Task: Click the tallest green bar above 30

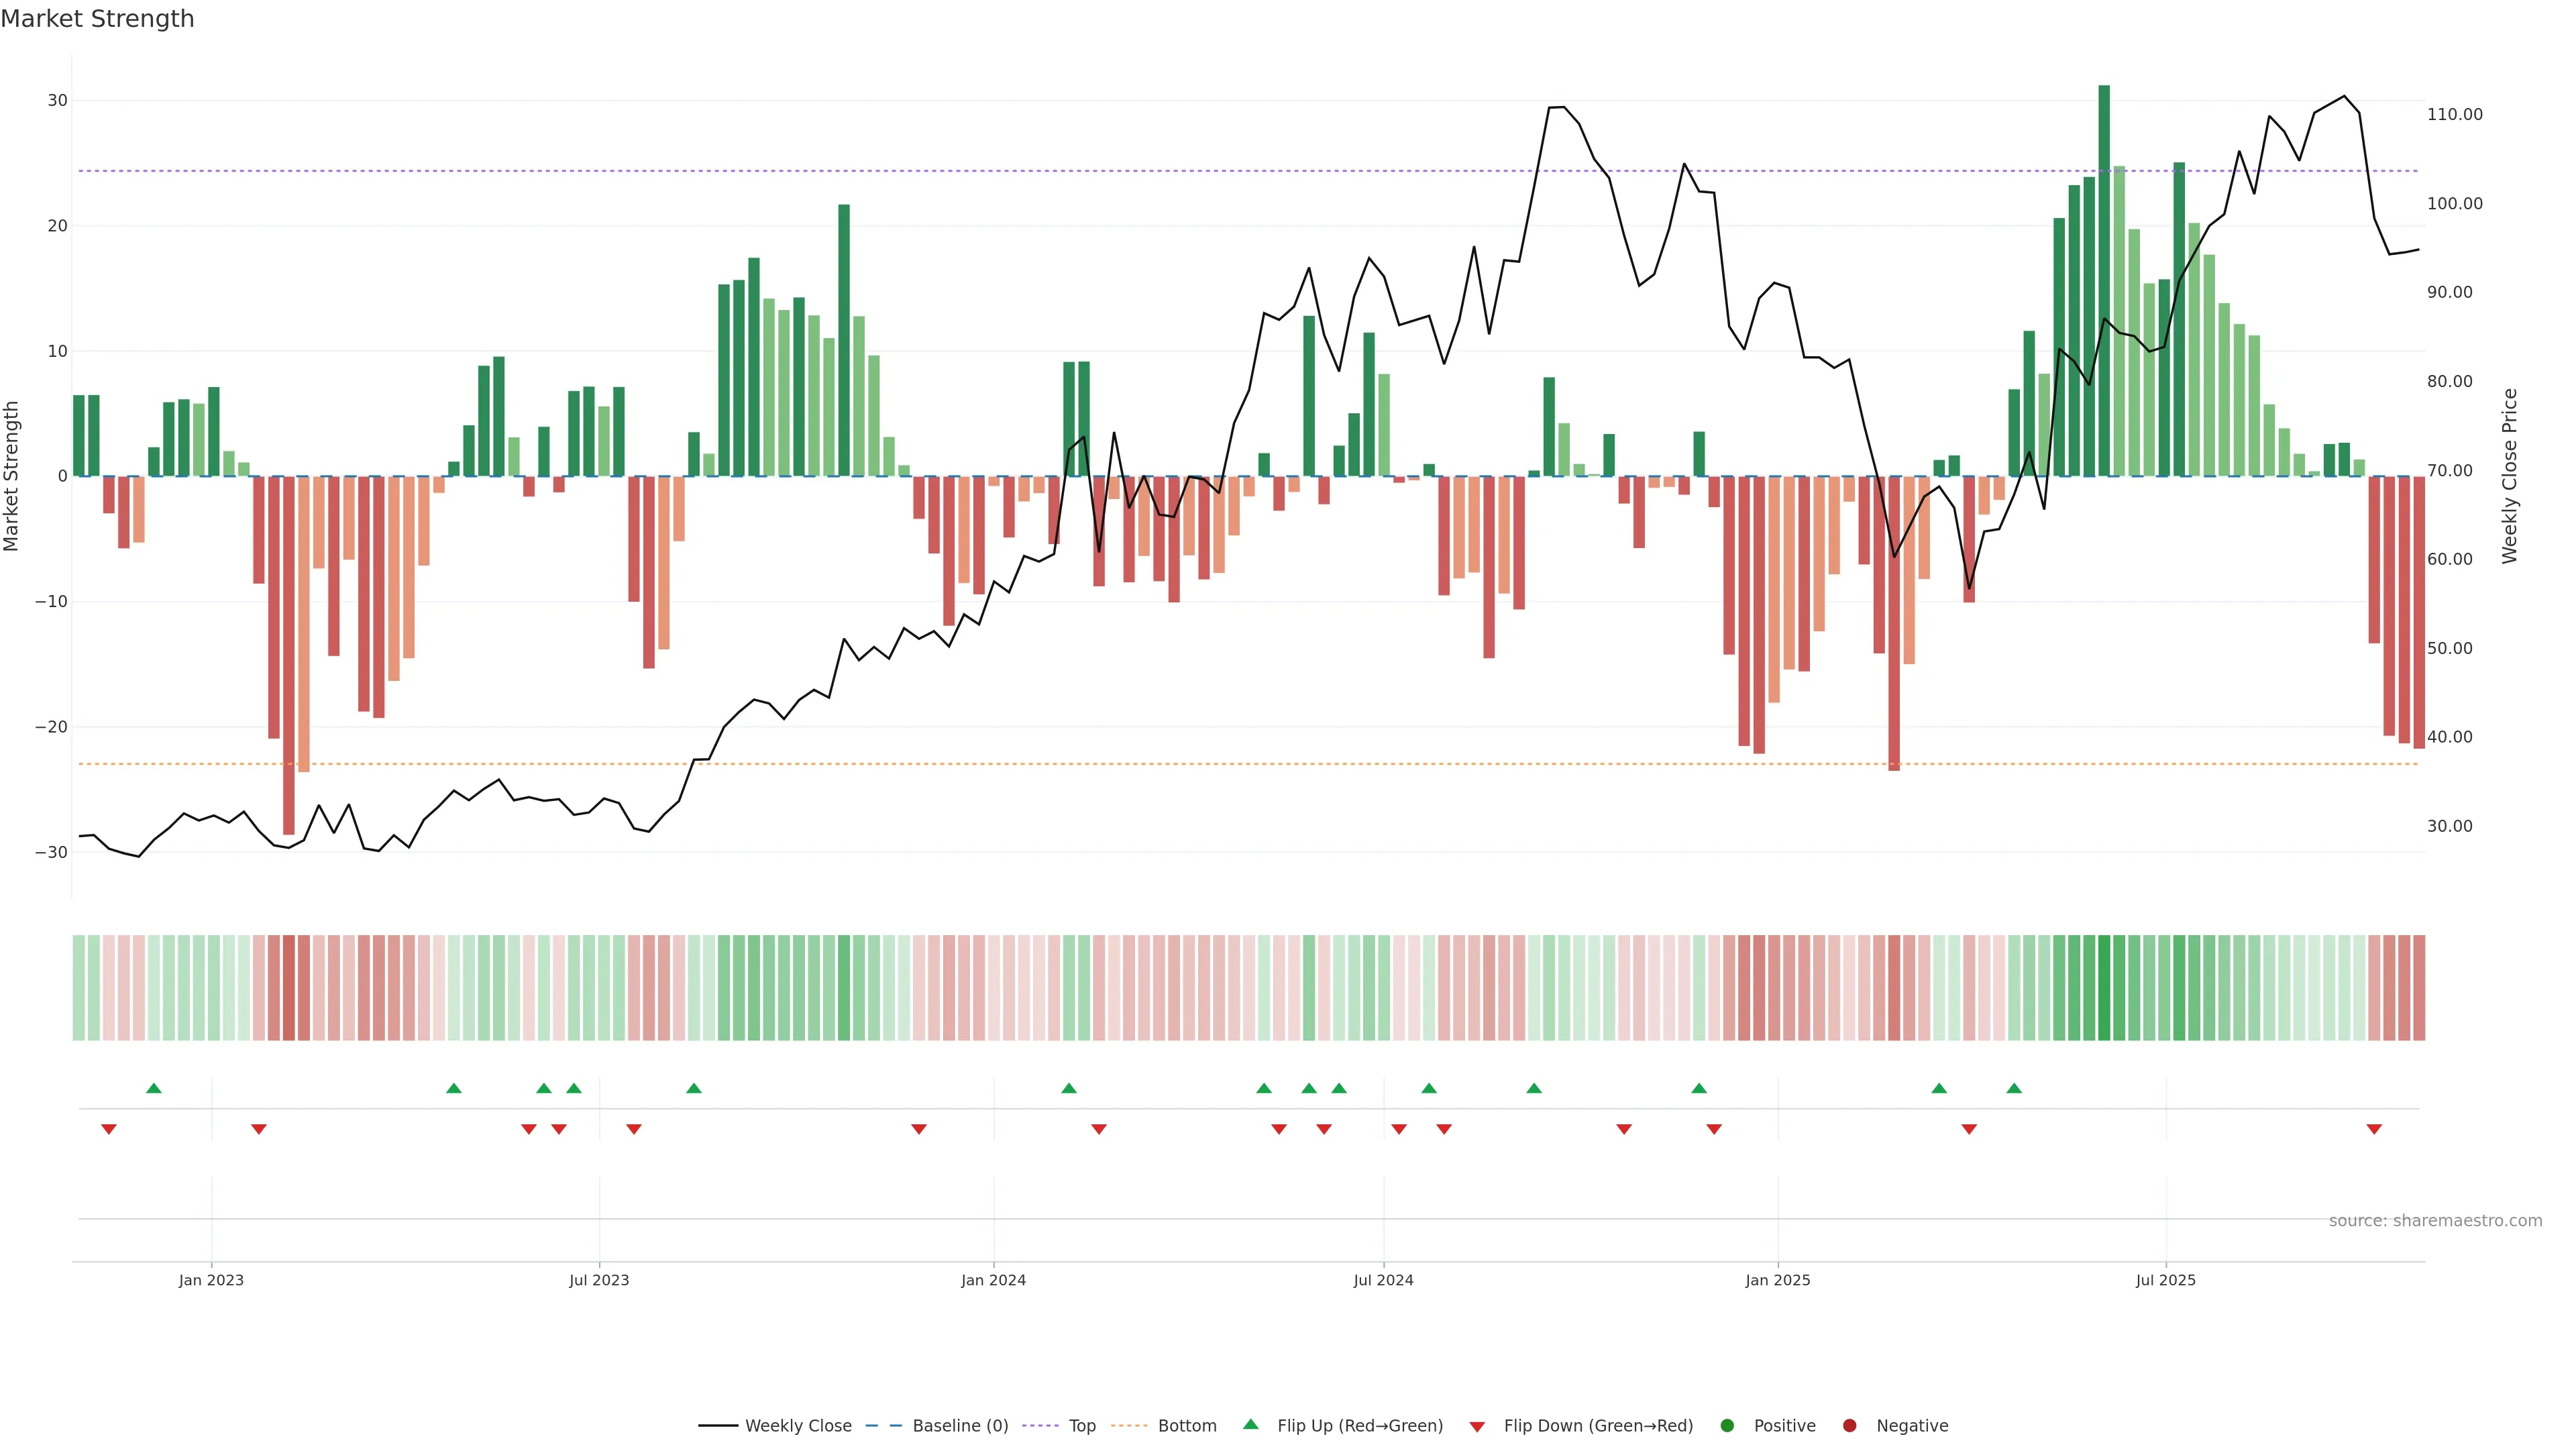Action: click(x=2104, y=280)
